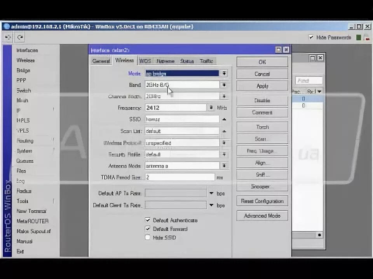This screenshot has height=279, width=373.
Task: Switch to the Status tab
Action: pos(187,61)
